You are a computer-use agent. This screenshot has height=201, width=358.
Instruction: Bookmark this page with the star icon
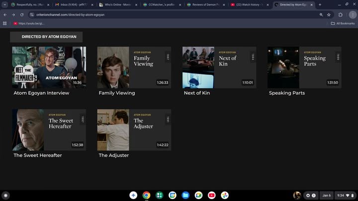point(329,14)
